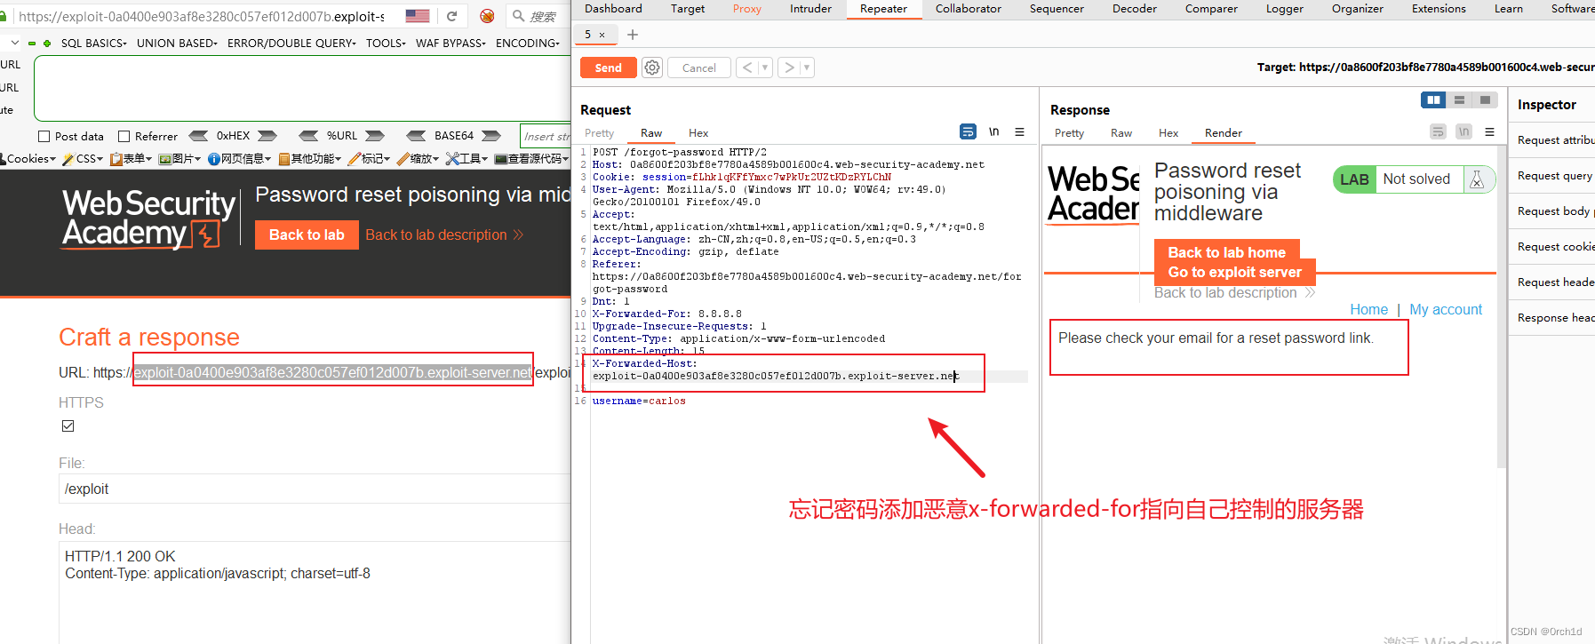Viewport: 1595px width, 644px height.
Task: Open the Request Pretty view tab
Action: (x=599, y=133)
